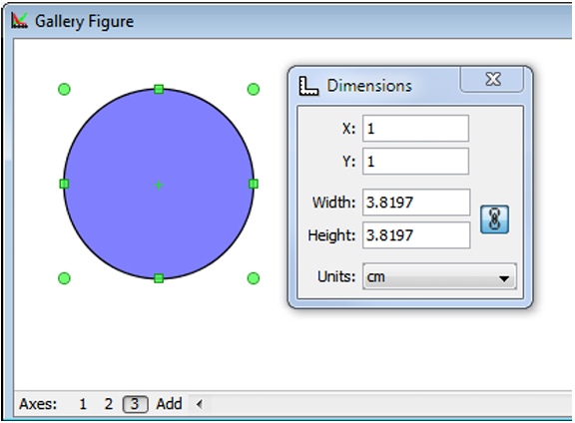575x423 pixels.
Task: Select the bottom-right round rotation handle
Action: (254, 278)
